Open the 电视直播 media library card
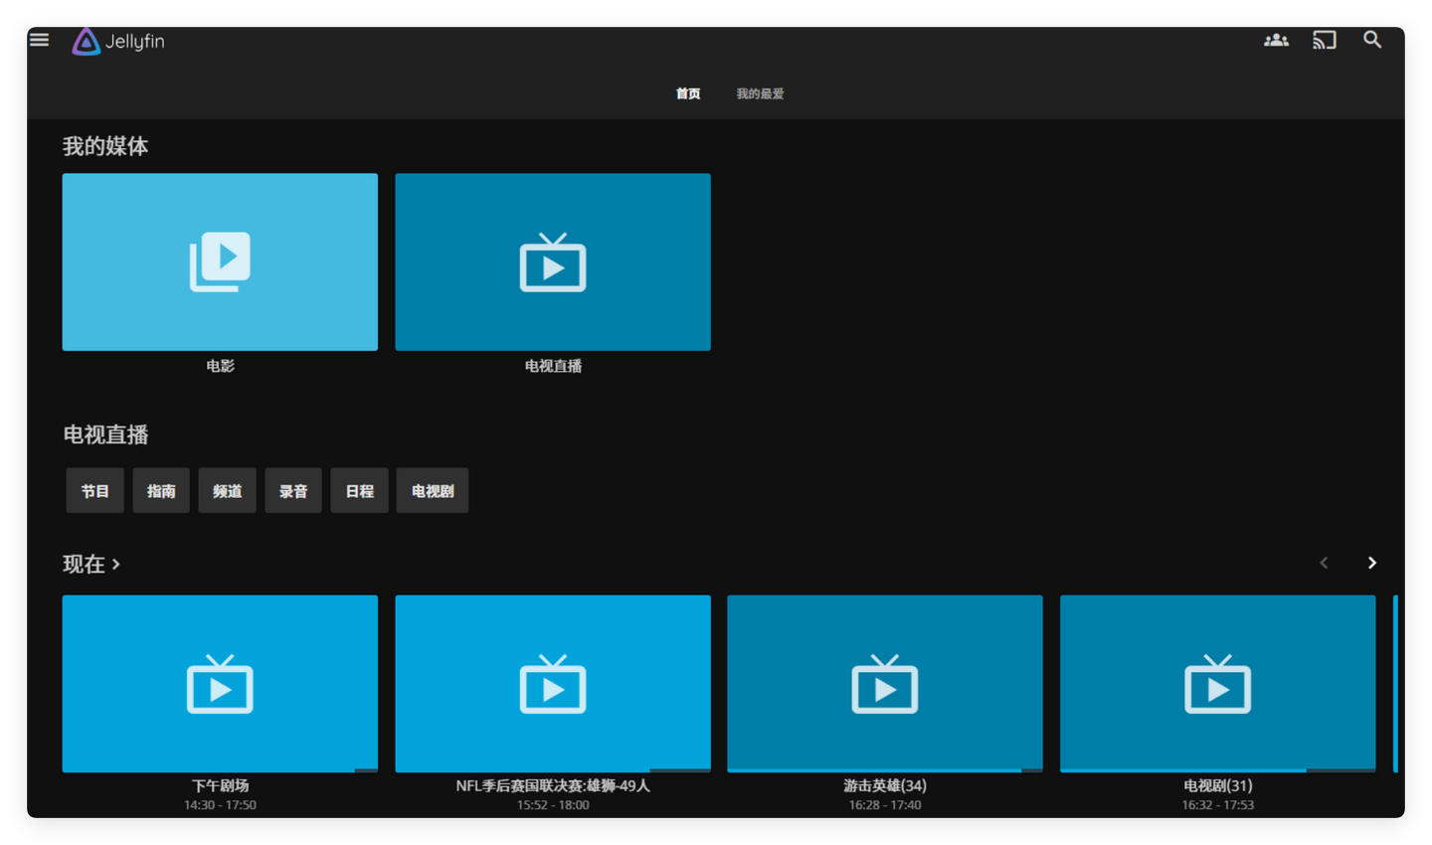Viewport: 1432px width, 845px height. pos(552,261)
